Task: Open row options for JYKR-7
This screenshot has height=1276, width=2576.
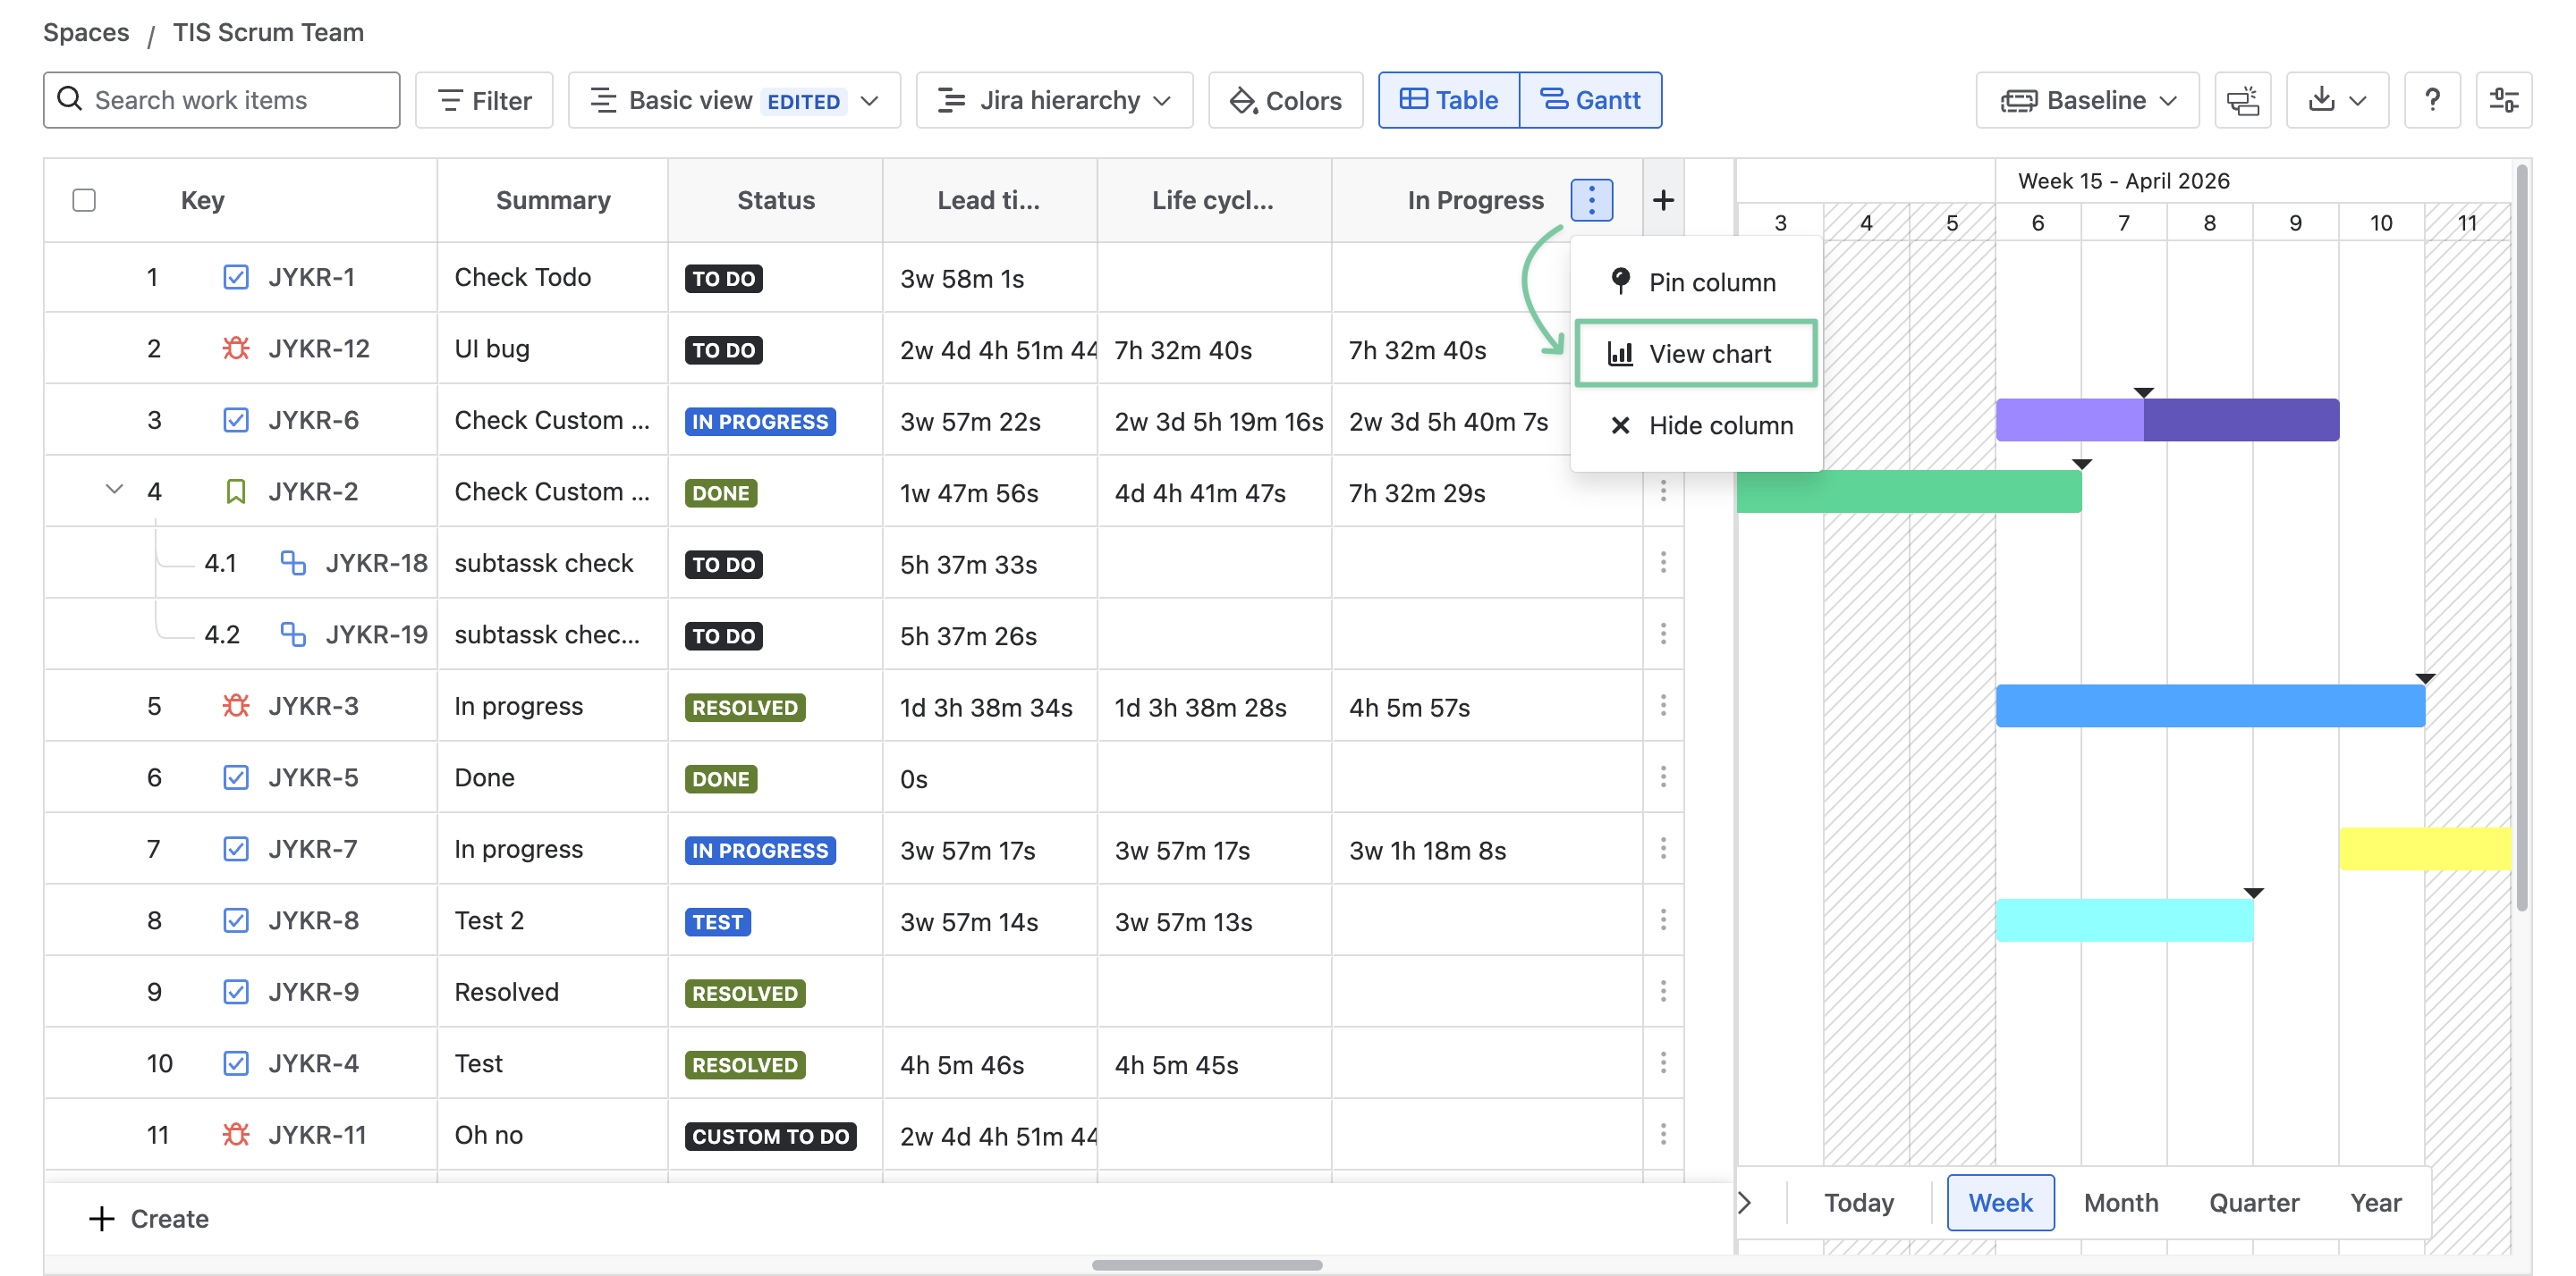Action: point(1662,850)
